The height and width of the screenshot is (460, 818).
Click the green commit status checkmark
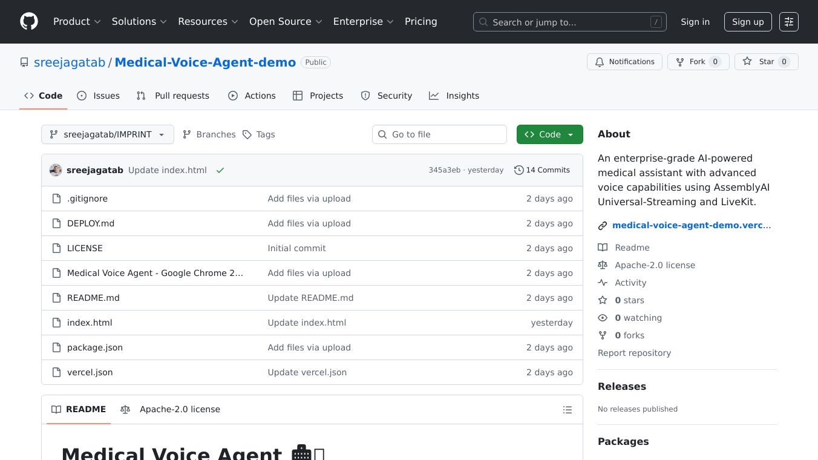pos(220,170)
